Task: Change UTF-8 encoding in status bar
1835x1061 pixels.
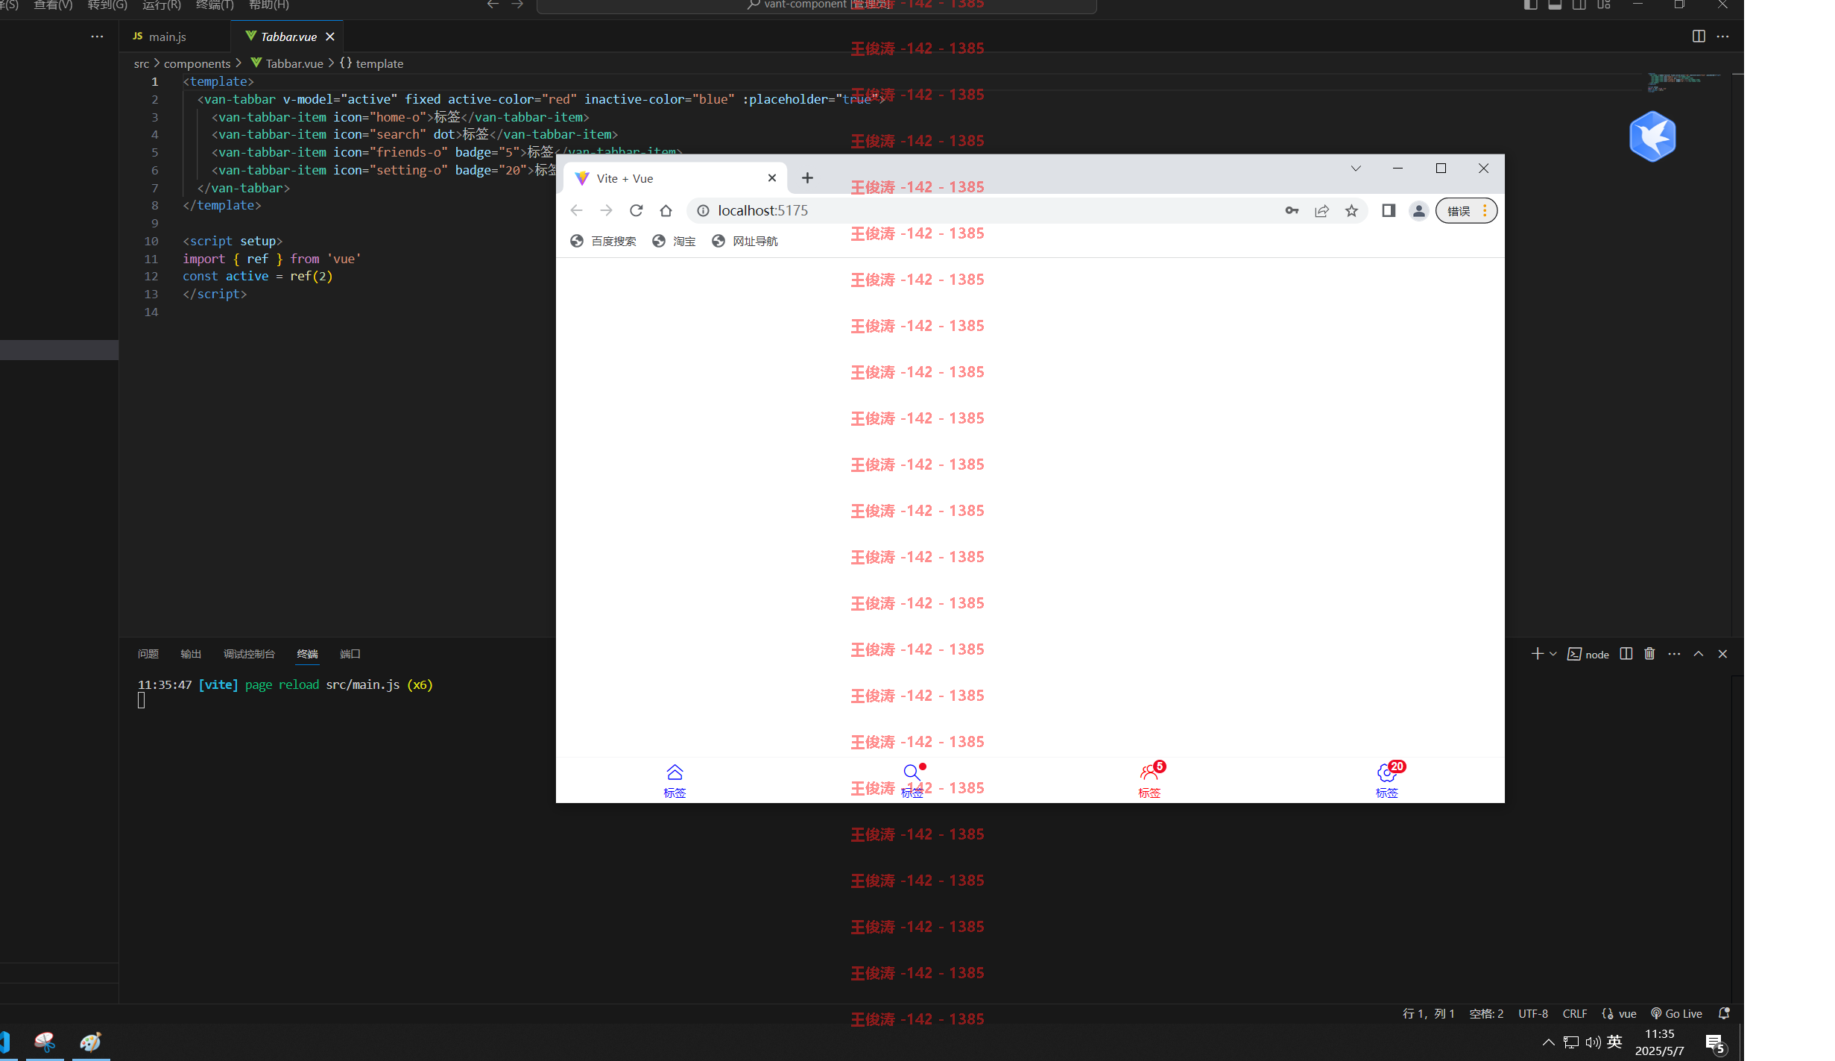Action: [1533, 1014]
